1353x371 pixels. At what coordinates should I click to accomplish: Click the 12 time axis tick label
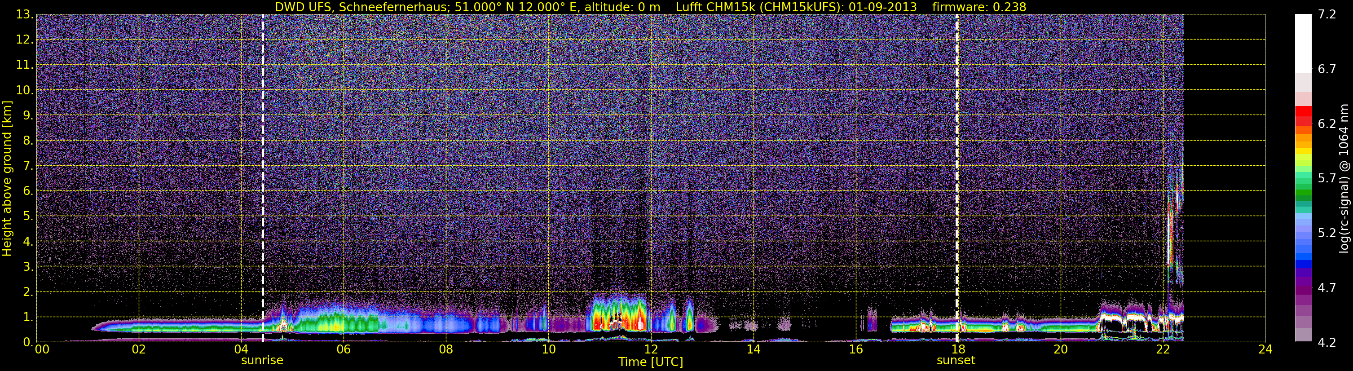[651, 349]
